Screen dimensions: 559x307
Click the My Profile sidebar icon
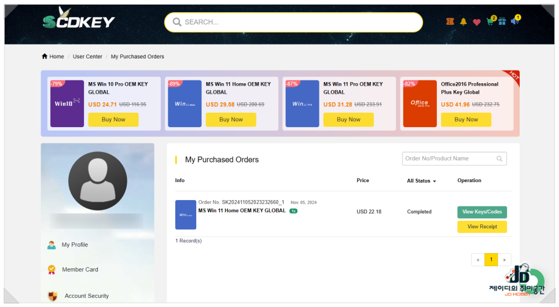52,245
